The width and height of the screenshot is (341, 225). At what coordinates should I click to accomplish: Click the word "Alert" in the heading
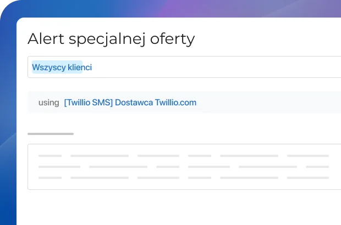tap(45, 39)
